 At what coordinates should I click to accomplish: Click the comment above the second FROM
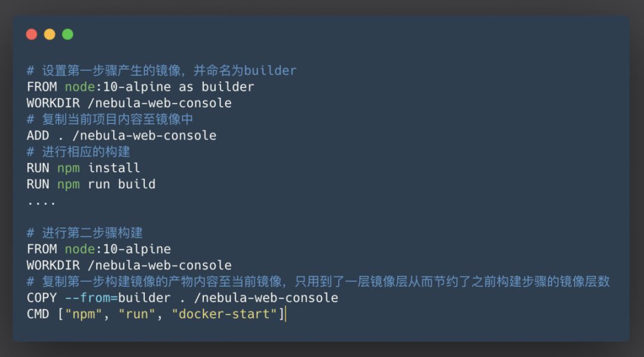85,233
